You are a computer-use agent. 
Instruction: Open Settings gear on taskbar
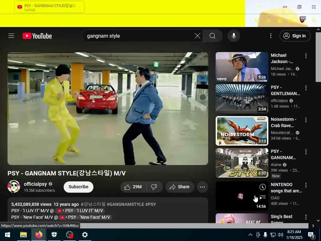pyautogui.click(x=85, y=235)
